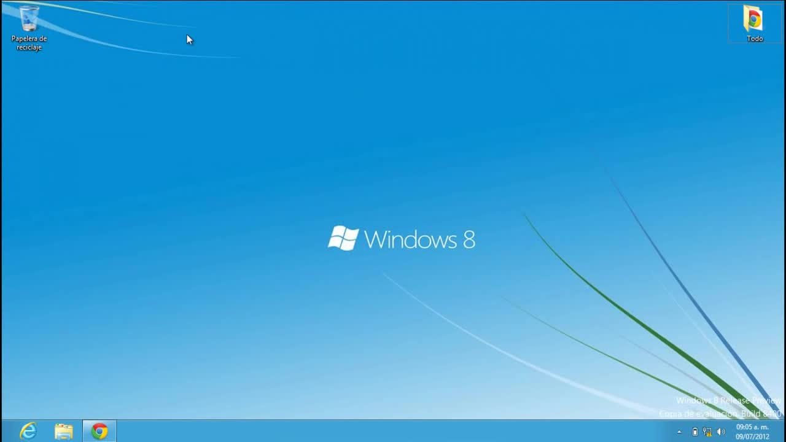Click the bottom-left Start hot corner

point(1,440)
